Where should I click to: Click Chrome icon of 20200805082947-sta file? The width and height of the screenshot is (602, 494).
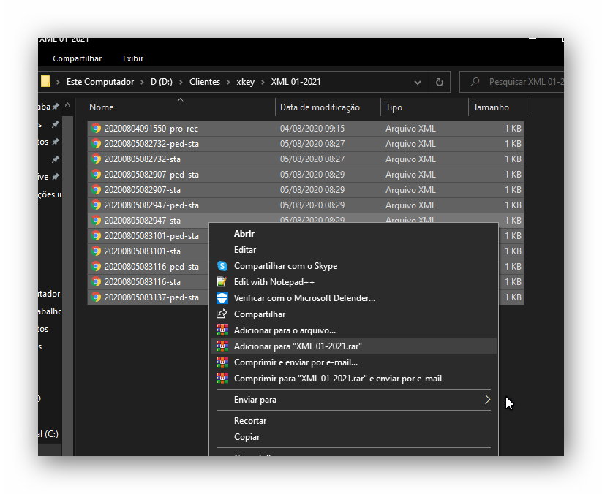click(96, 221)
